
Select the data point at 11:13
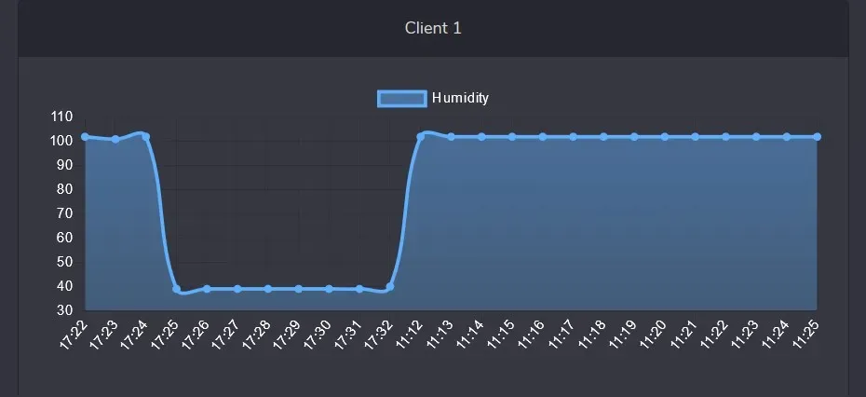pos(452,137)
